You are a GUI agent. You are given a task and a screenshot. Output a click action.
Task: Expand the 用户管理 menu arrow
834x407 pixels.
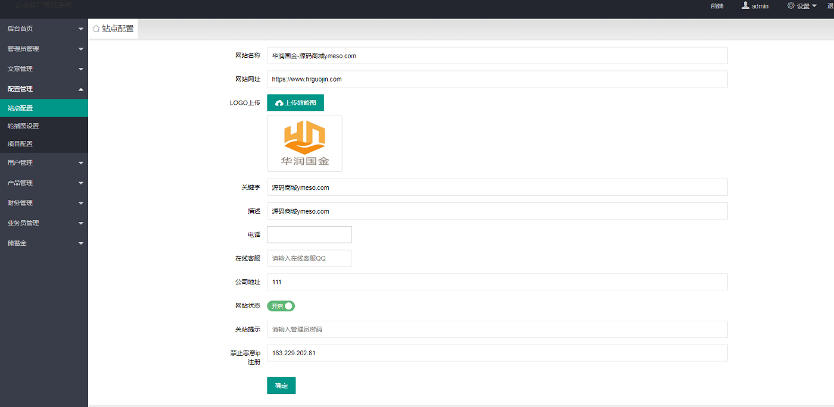pos(80,163)
